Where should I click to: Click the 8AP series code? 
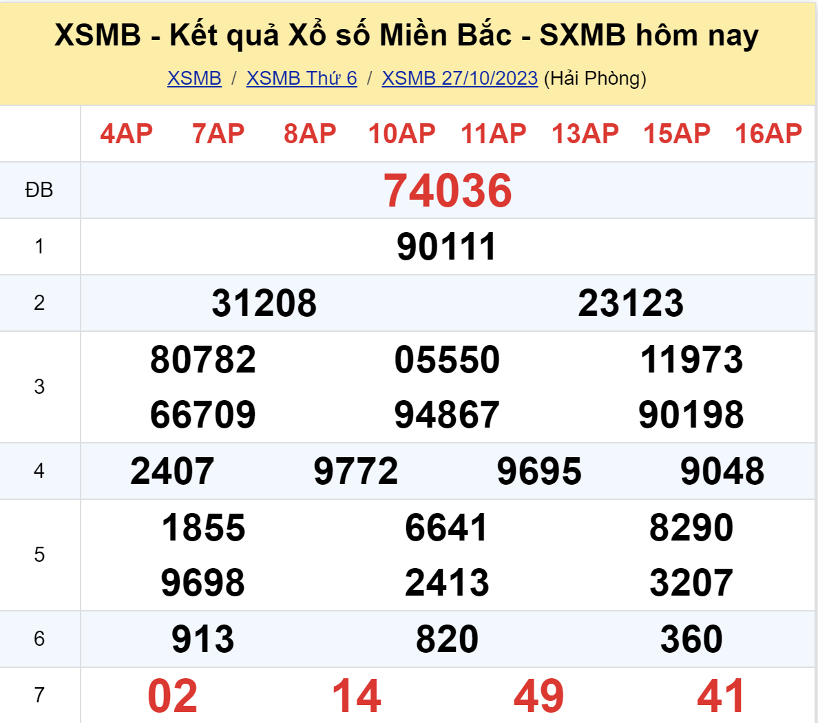(x=311, y=134)
